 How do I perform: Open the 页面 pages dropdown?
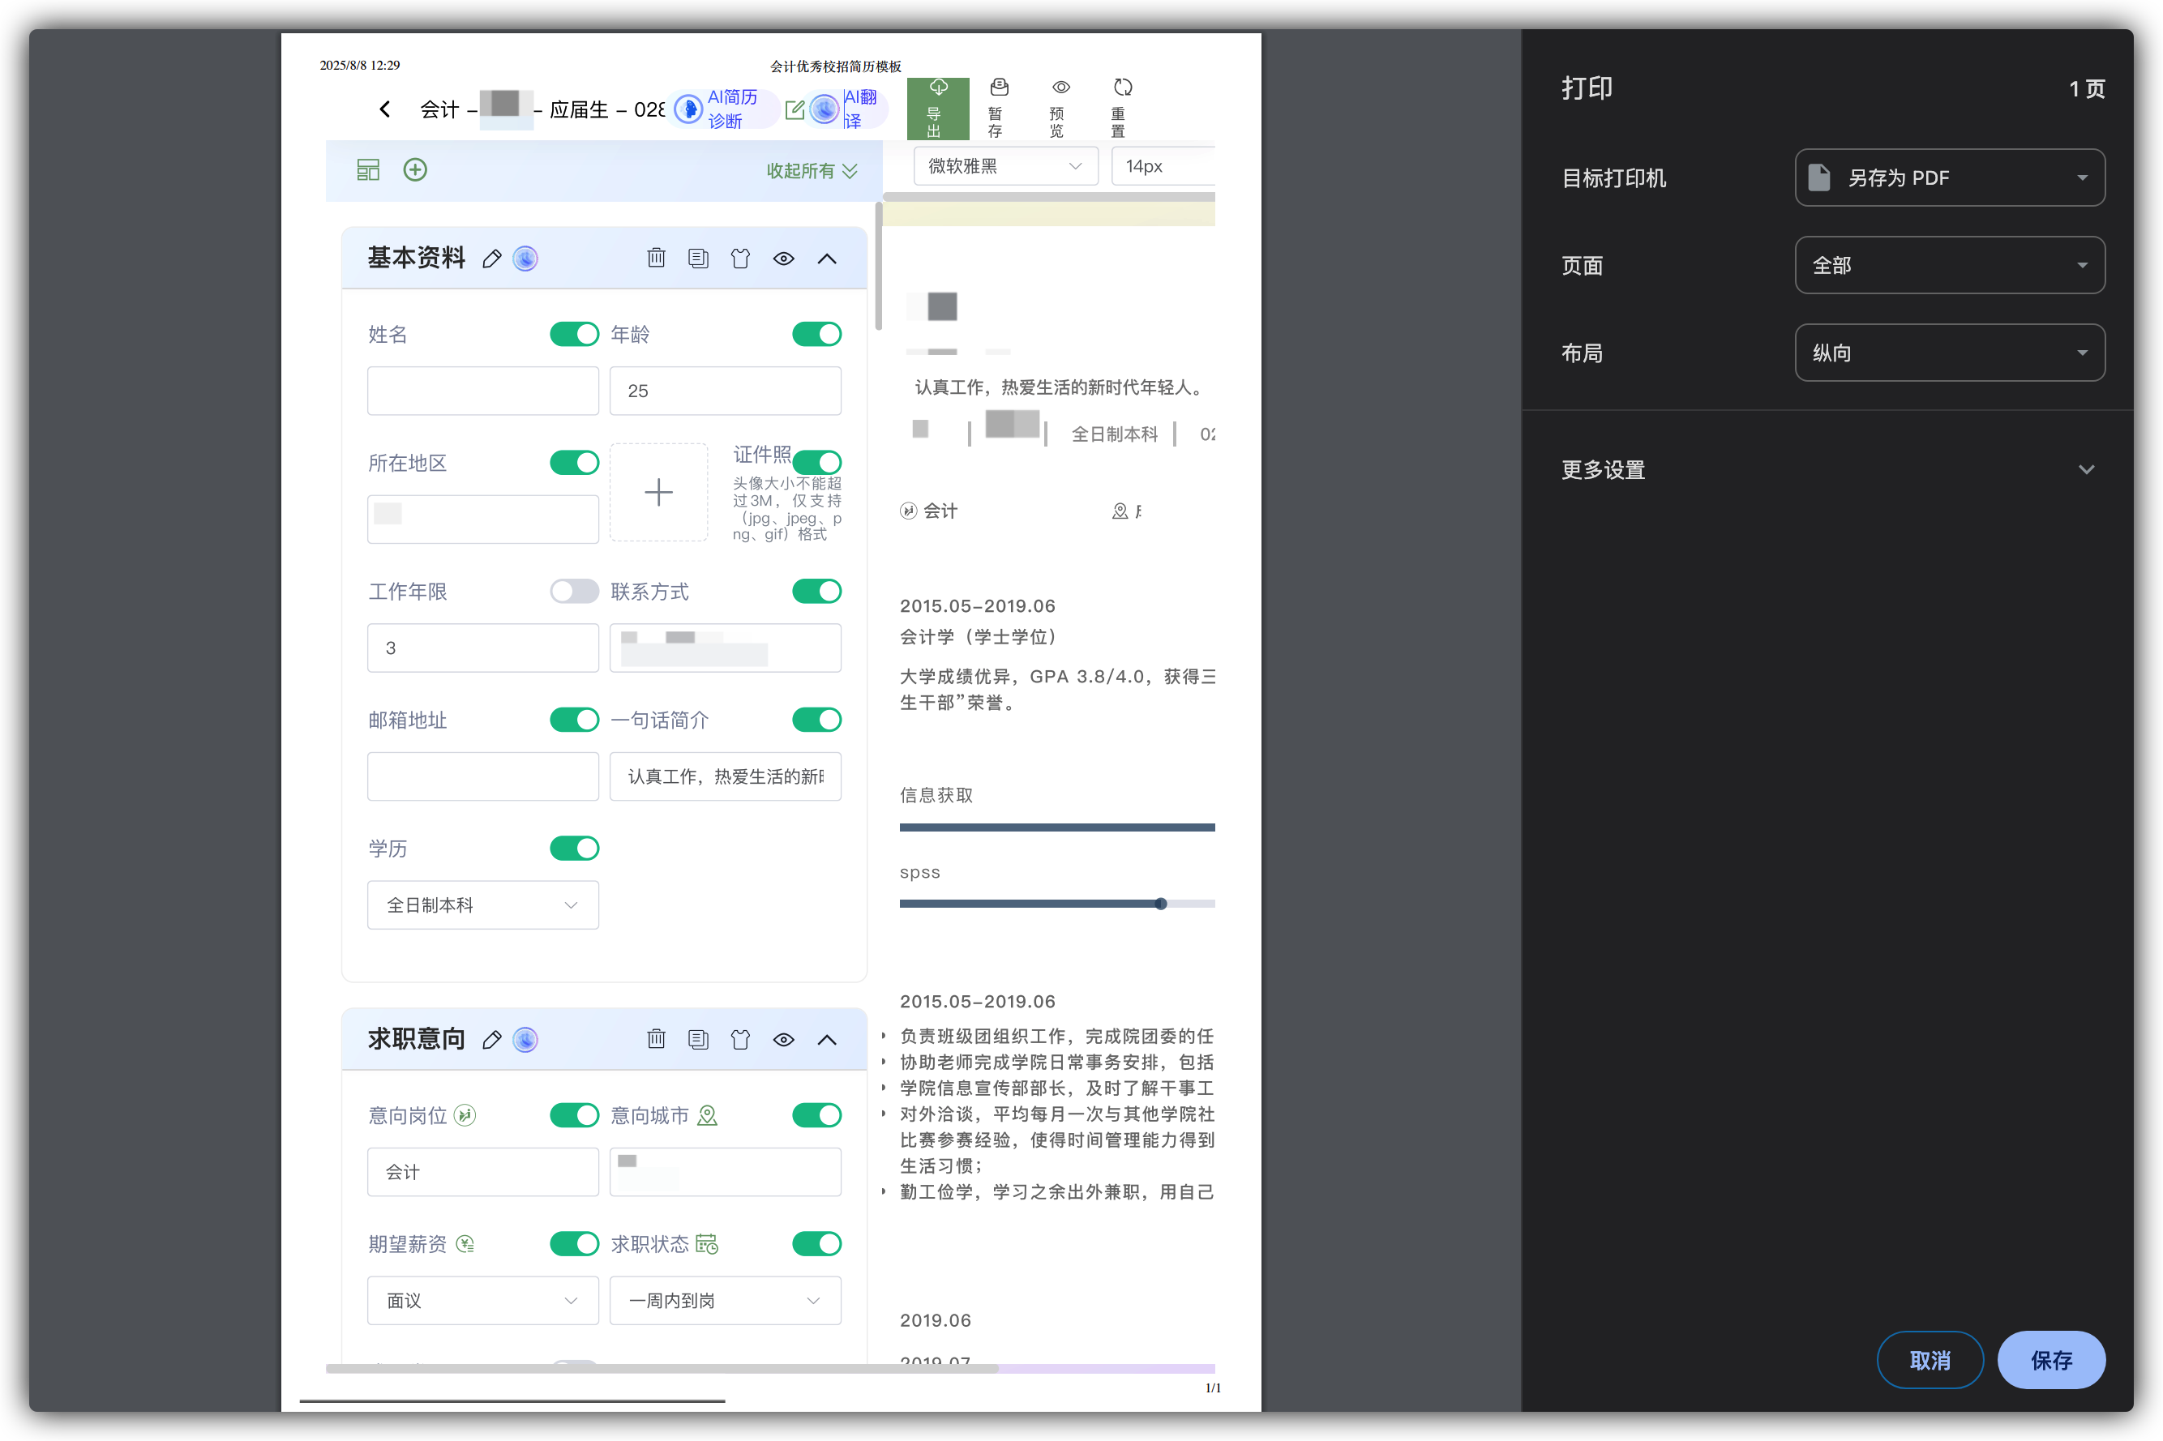click(x=1949, y=266)
